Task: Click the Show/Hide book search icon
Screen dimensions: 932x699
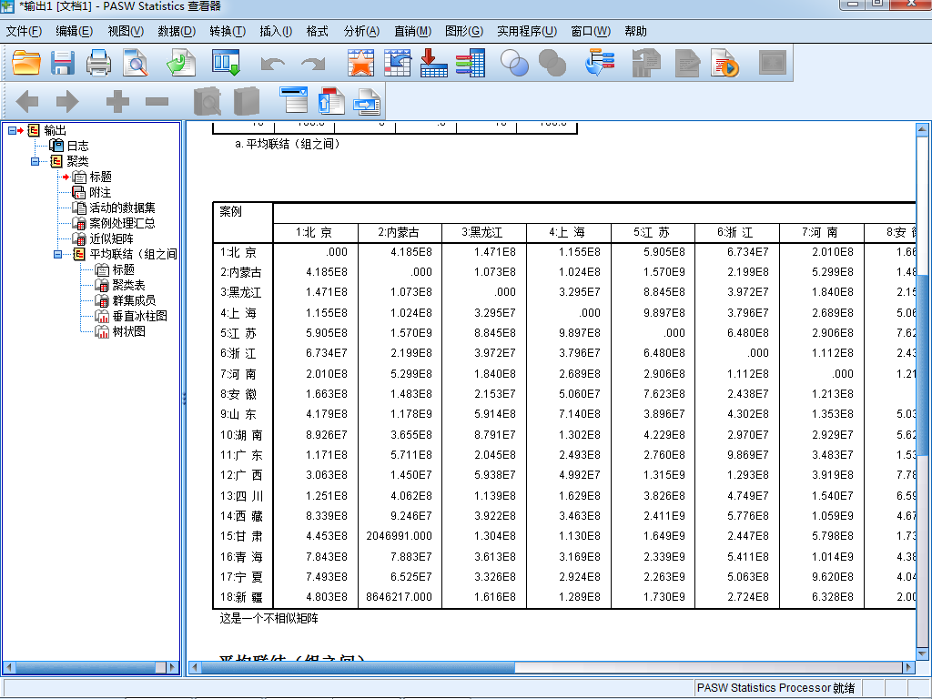Action: click(208, 101)
